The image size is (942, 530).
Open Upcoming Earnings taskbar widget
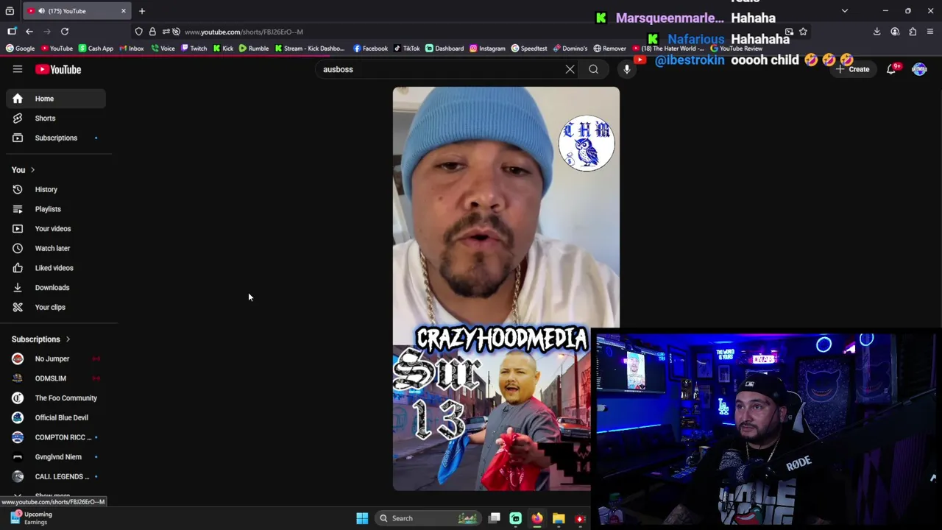[31, 518]
